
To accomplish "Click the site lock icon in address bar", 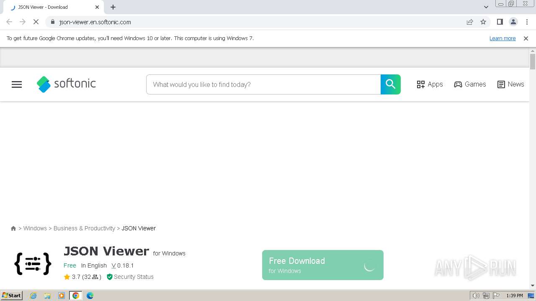I will [x=52, y=22].
